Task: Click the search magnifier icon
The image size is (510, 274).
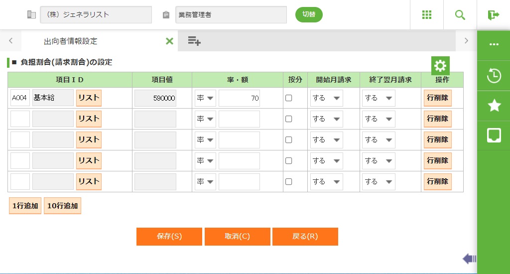Action: 460,15
